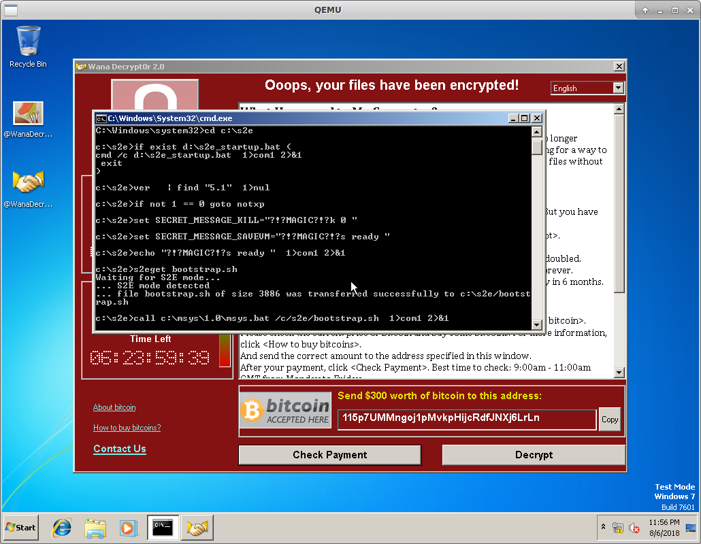
Task: Click the 'S2E mode detected' output line
Action: click(x=152, y=286)
